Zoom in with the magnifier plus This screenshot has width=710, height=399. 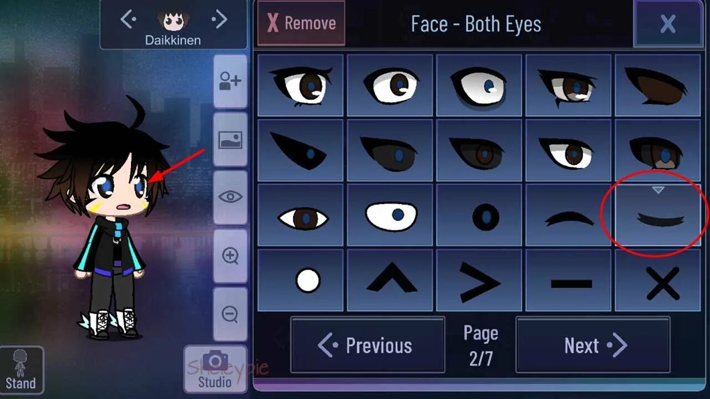click(x=230, y=256)
